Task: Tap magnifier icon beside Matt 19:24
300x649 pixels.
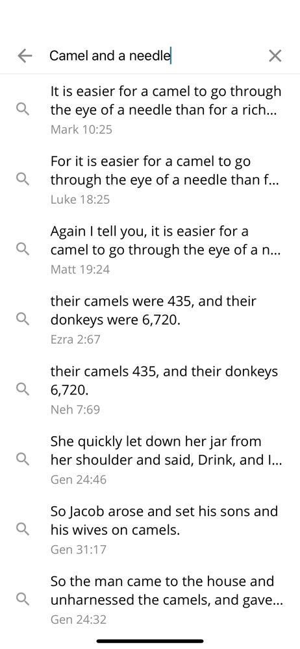Action: pos(23,249)
